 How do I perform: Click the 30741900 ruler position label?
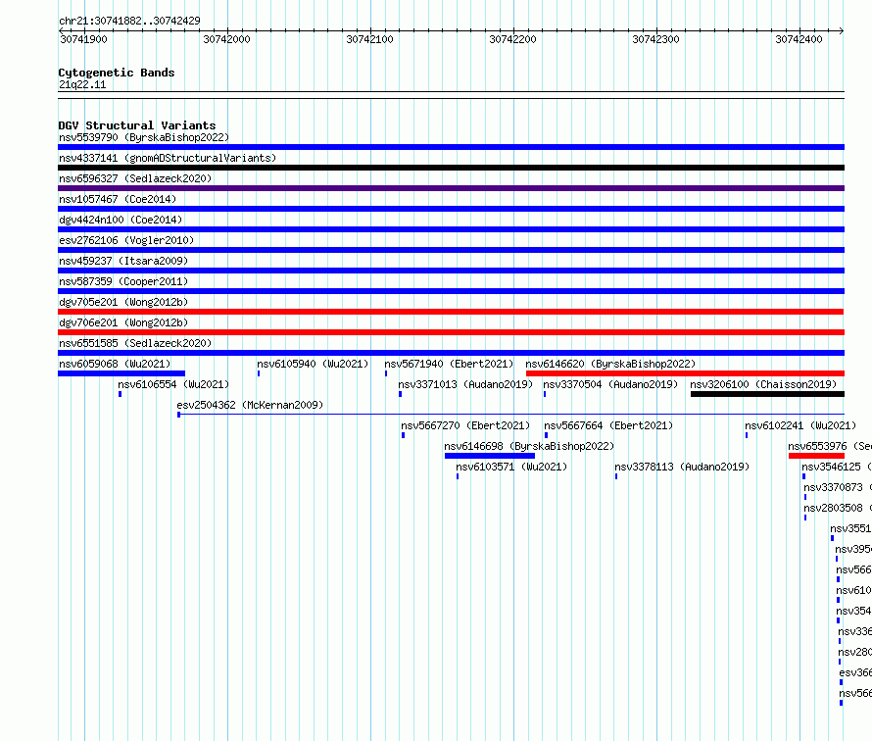[x=84, y=39]
